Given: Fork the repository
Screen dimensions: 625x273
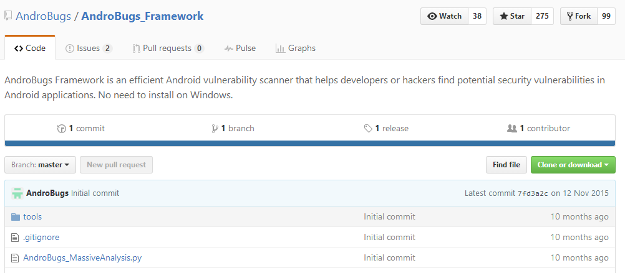Looking at the screenshot, I should click(579, 16).
